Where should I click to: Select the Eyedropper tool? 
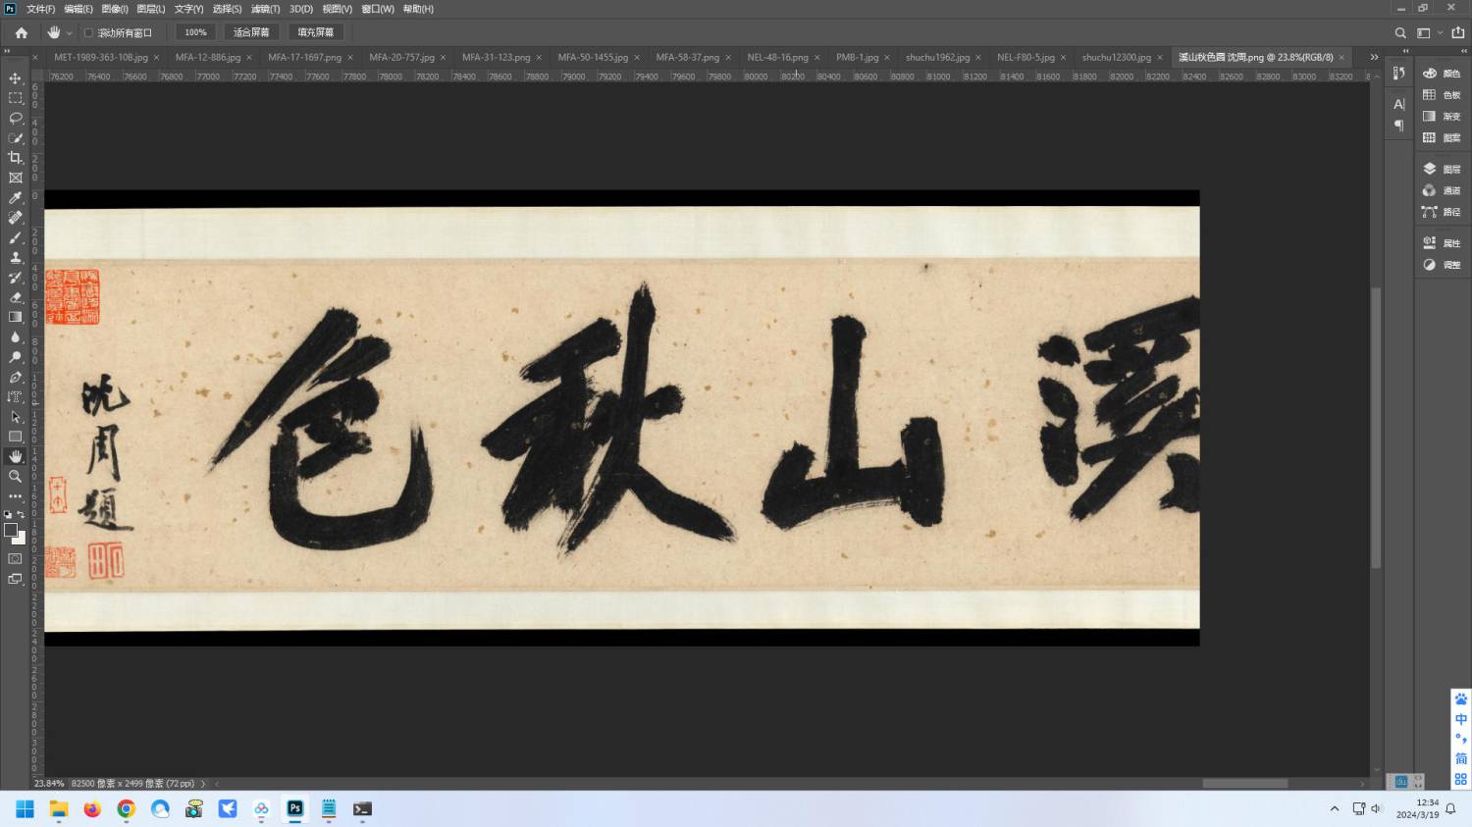pyautogui.click(x=15, y=198)
